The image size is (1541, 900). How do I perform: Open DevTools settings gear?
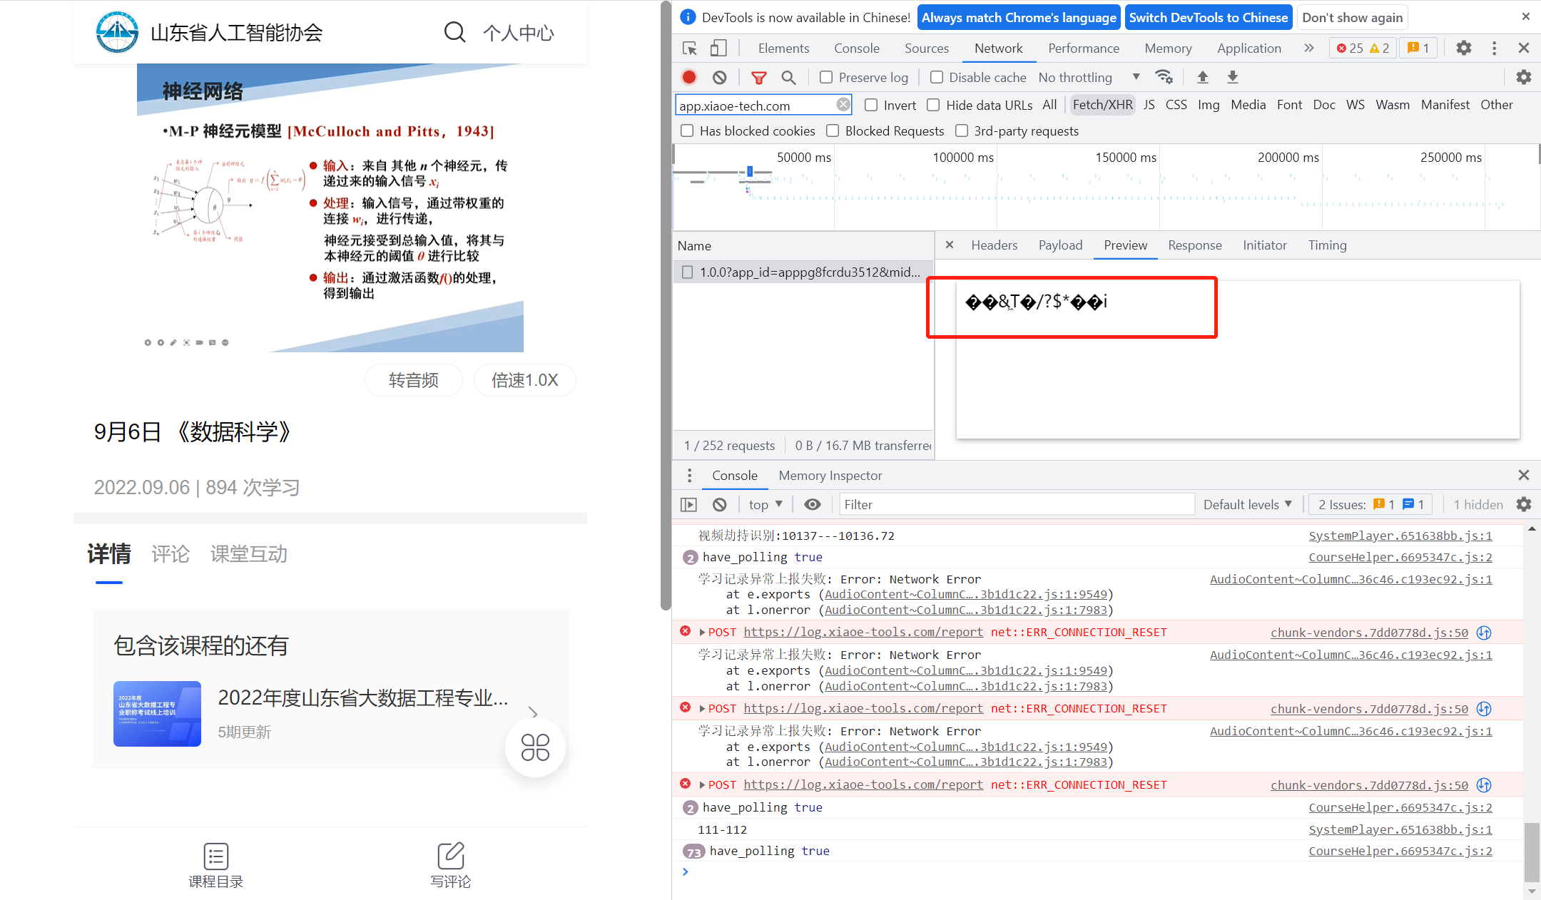pos(1464,48)
